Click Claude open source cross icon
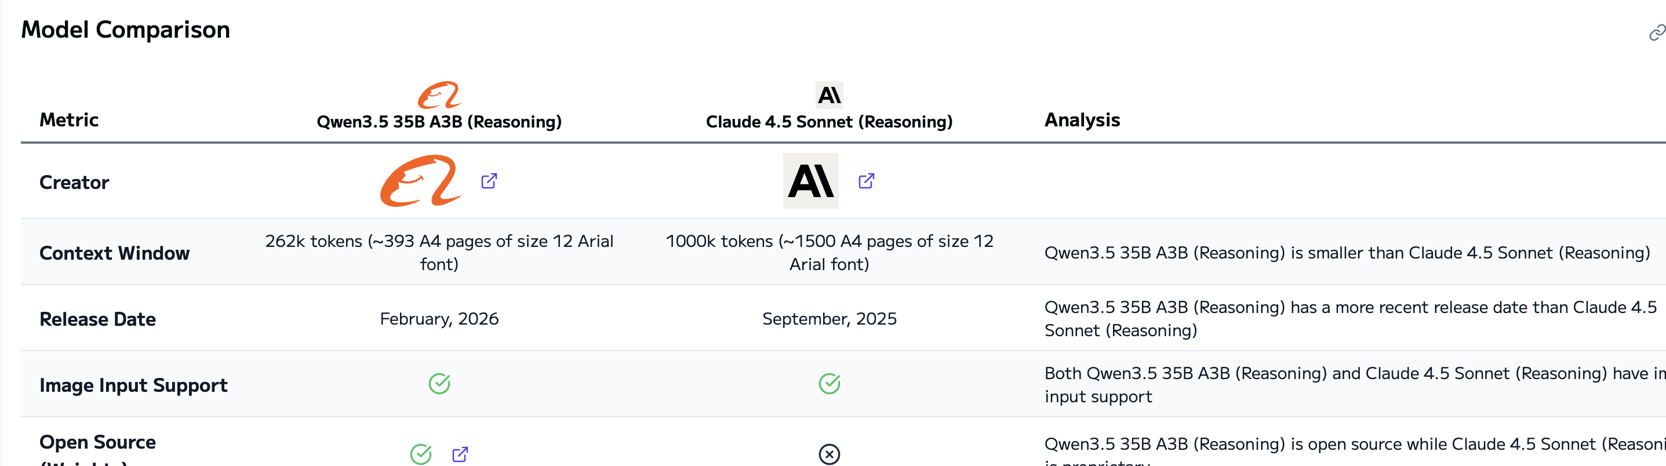This screenshot has height=466, width=1666. click(x=829, y=454)
